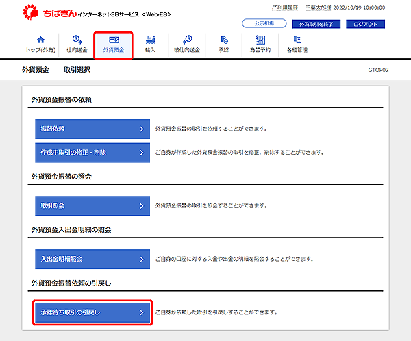
Task: Click the 公示相場 button
Action: [x=264, y=23]
